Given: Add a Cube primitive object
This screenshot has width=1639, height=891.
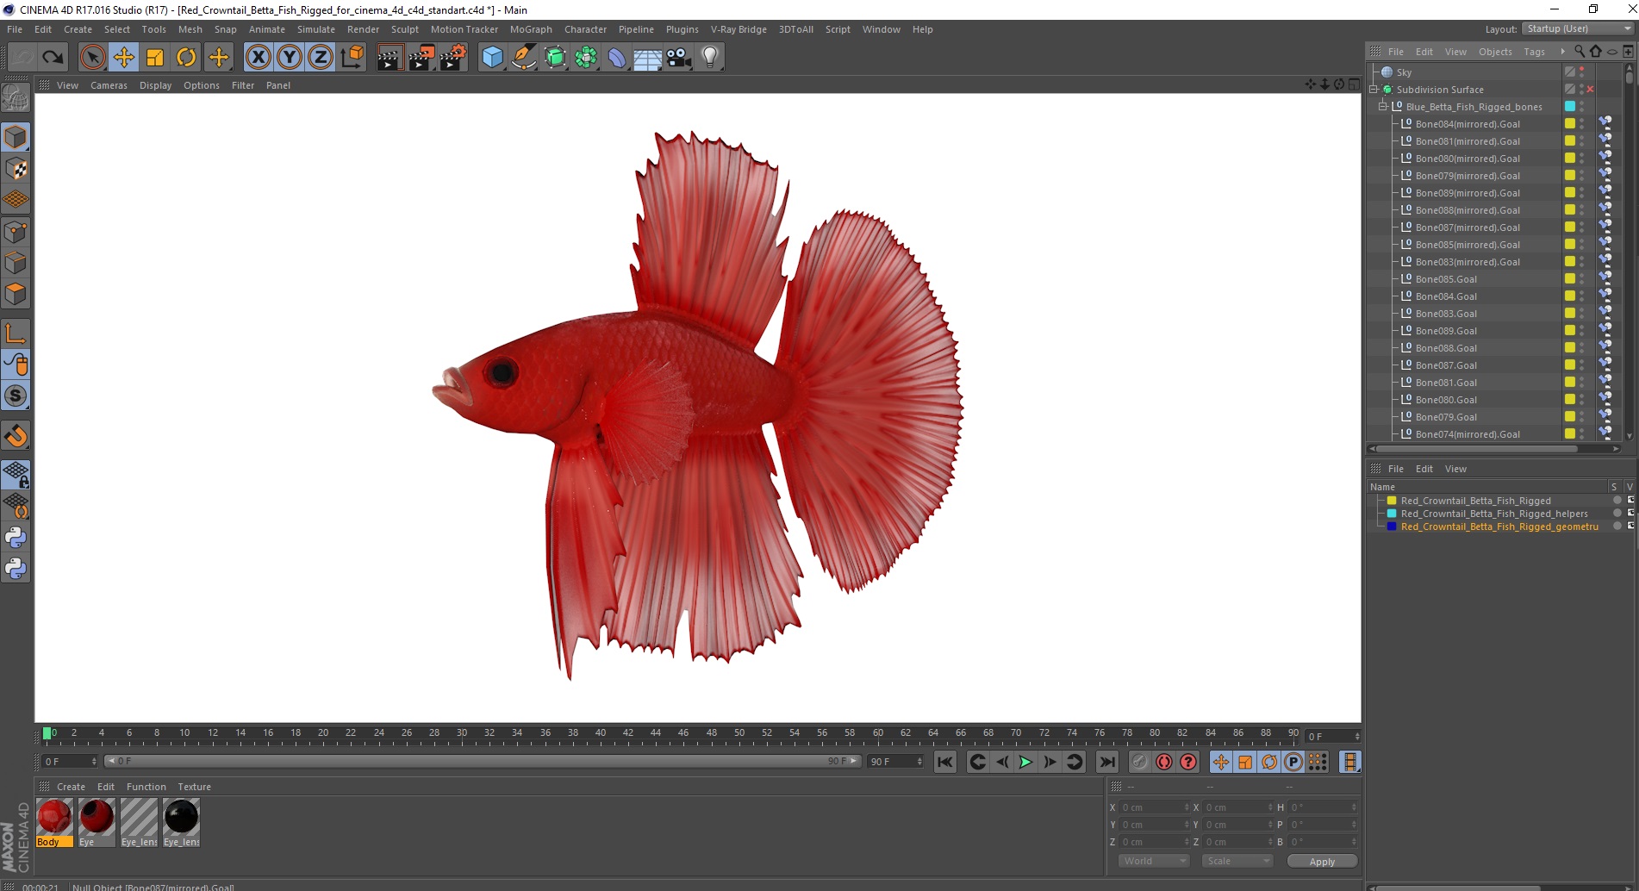Looking at the screenshot, I should pyautogui.click(x=492, y=58).
